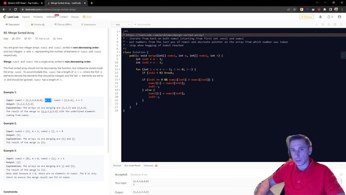Toggle the Autocomplete option

[143, 24]
